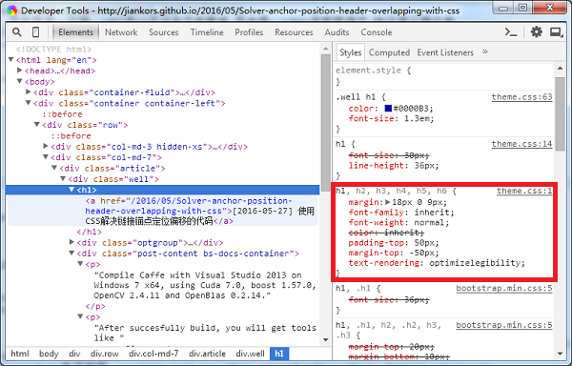Open bootstrap.min.css:5 link for h1, .h1, h2 rule

click(503, 325)
